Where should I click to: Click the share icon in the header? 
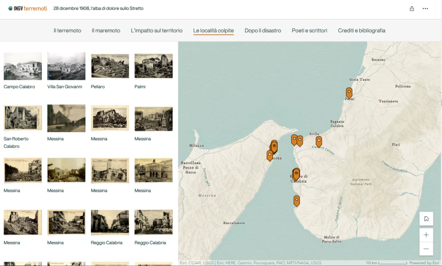[412, 9]
